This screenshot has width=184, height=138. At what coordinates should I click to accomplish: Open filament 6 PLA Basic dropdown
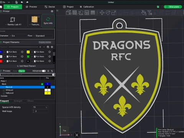(39, 61)
